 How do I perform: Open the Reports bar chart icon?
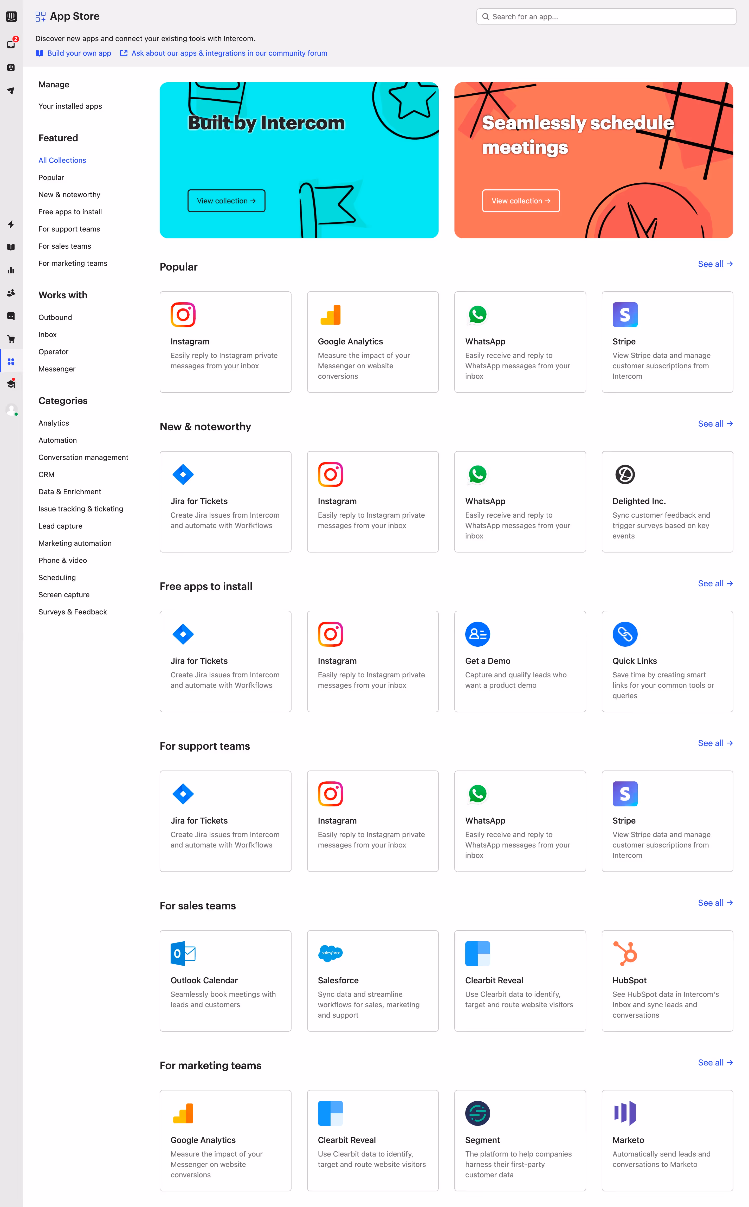pyautogui.click(x=11, y=270)
